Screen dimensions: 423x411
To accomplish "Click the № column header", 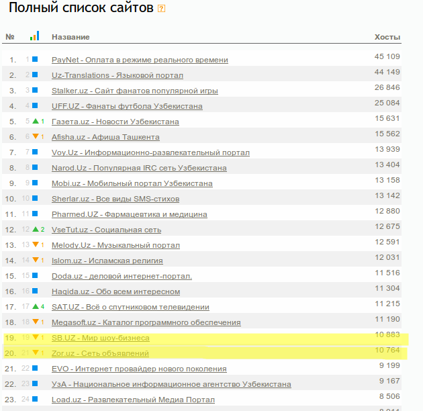I will point(10,37).
